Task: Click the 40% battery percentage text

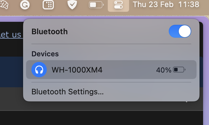Action: 164,70
